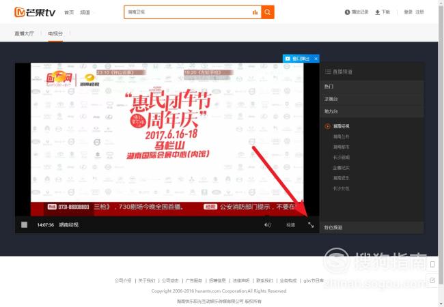Stop the live video playback
The image size is (444, 307).
click(x=25, y=224)
